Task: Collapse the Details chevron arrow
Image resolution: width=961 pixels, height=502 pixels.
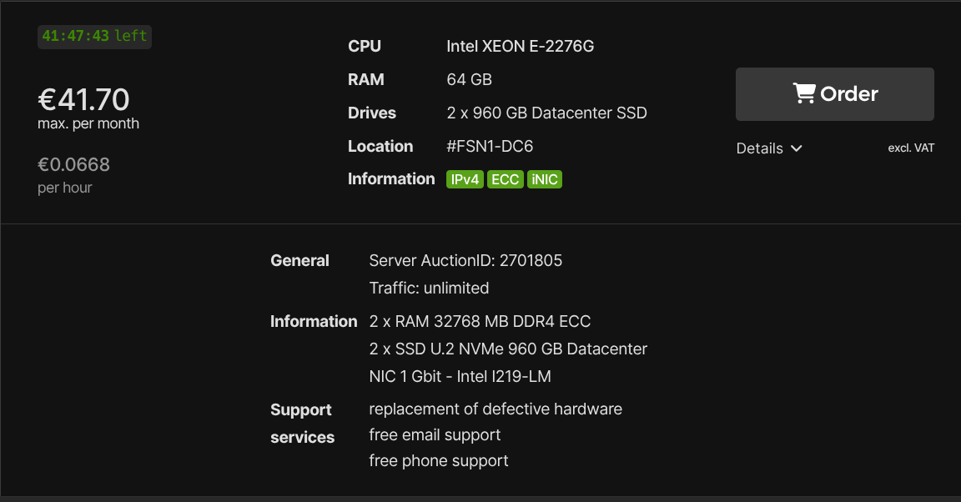Action: click(797, 148)
